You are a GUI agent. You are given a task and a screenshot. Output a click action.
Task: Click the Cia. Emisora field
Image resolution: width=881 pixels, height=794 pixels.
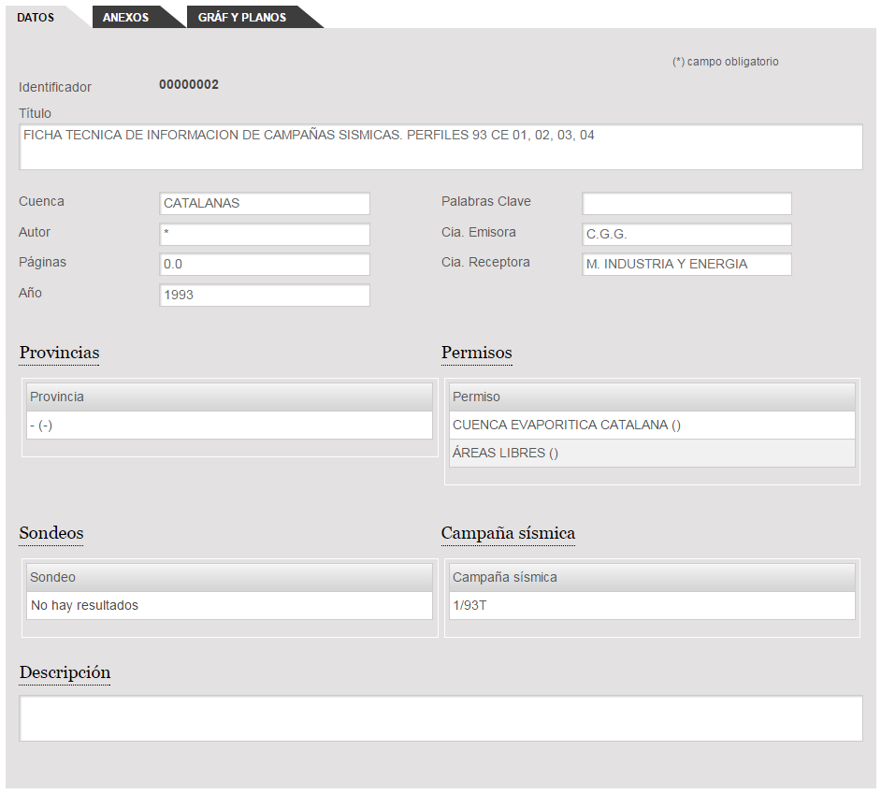pos(686,235)
